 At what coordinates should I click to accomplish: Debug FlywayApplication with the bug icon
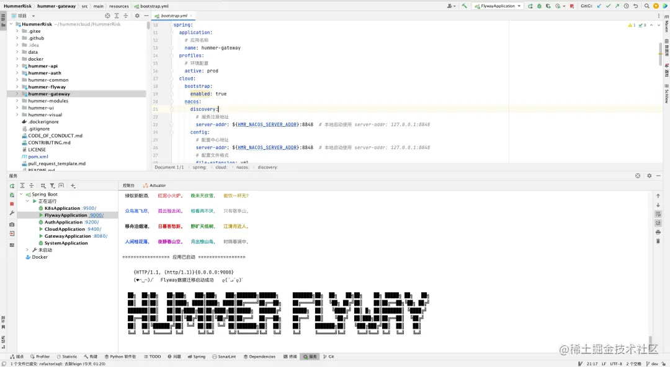(539, 6)
